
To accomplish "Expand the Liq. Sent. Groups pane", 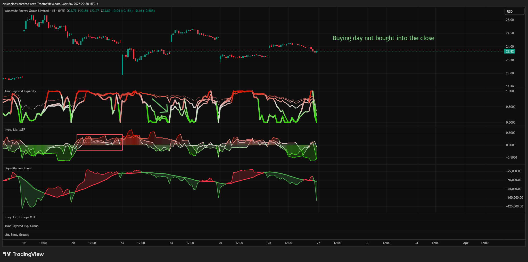I will [16, 235].
